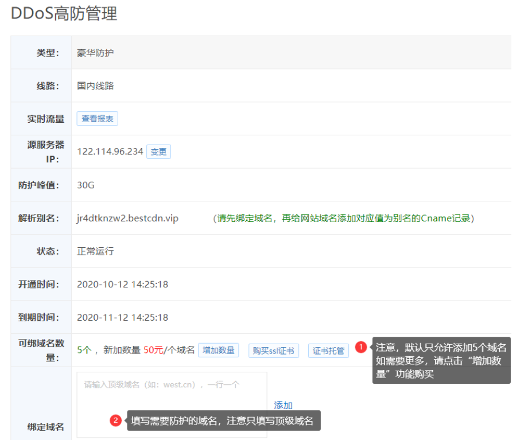
Task: Click 变更 next to the source server IP
Action: [158, 151]
